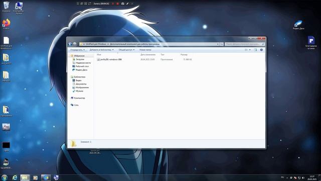Click the Refresh button beside the address bar
The width and height of the screenshot is (321, 181).
[x=222, y=44]
